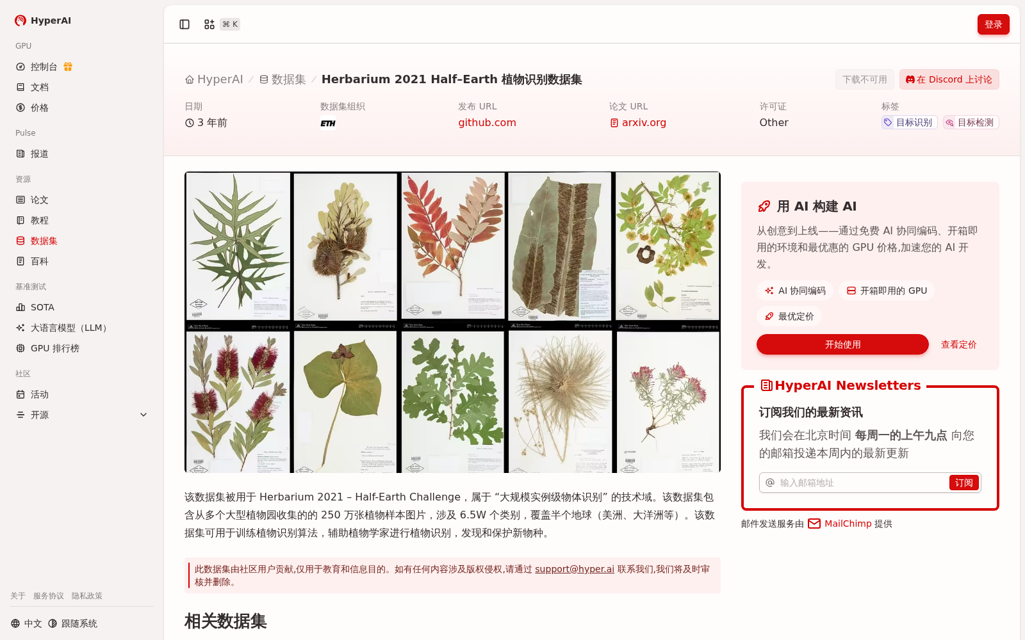Open SOTA benchmarks in sidebar
The image size is (1025, 640).
point(82,307)
